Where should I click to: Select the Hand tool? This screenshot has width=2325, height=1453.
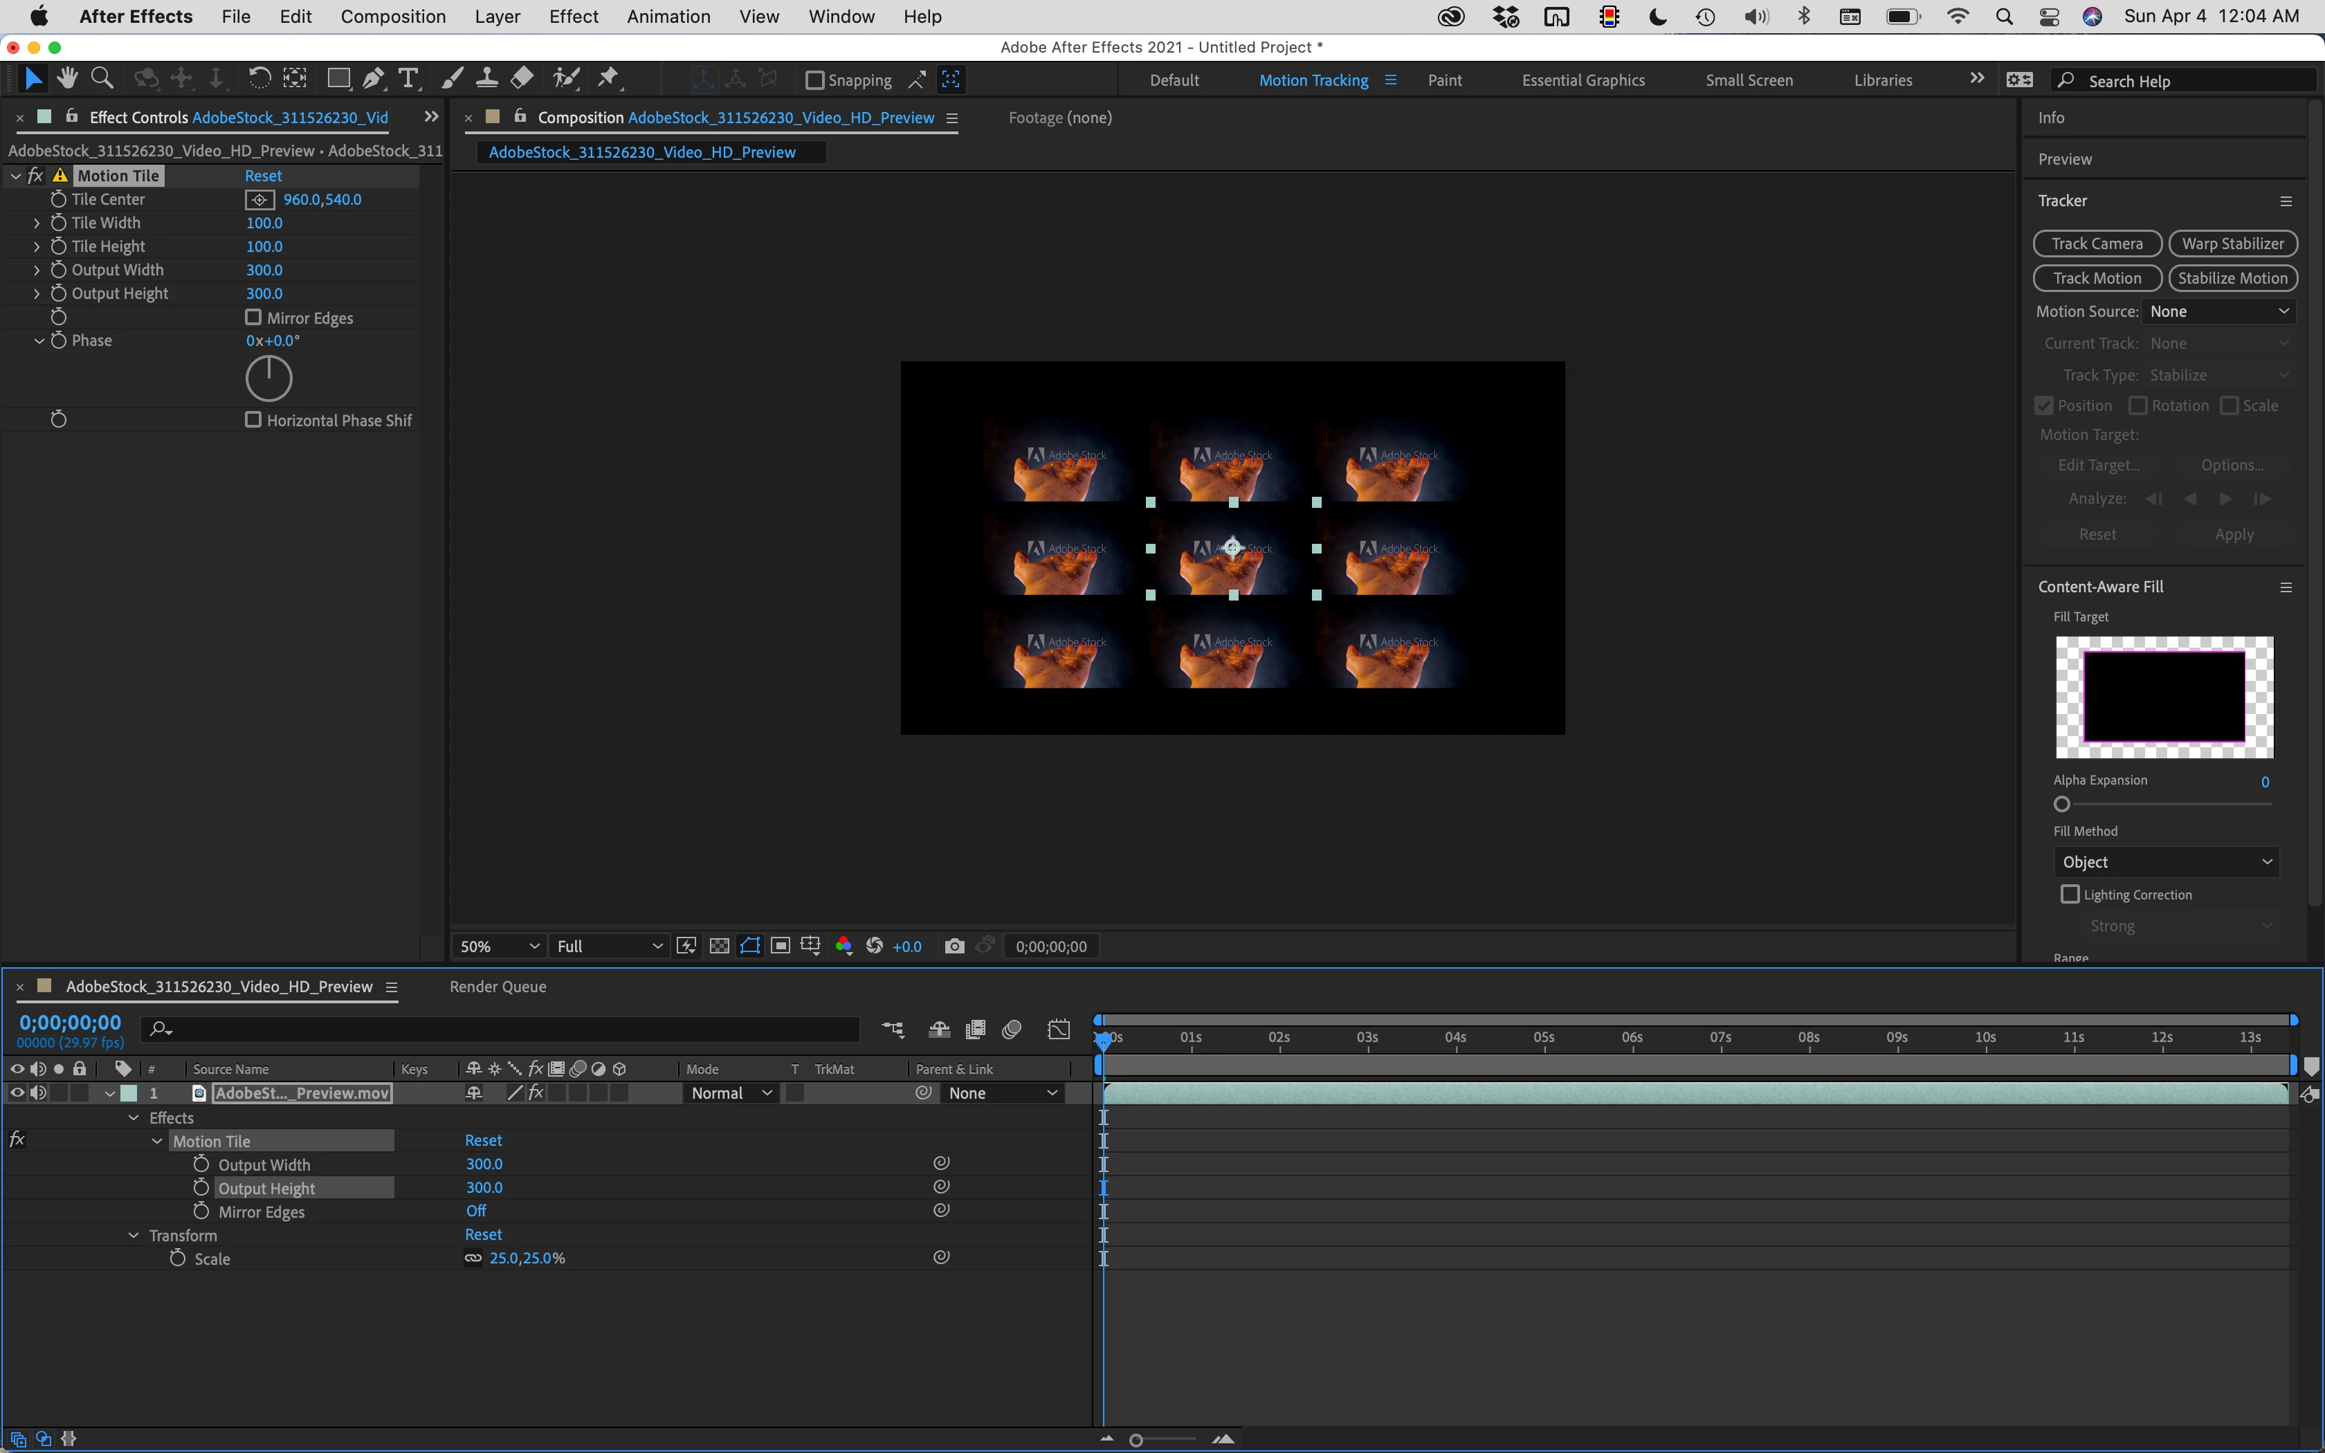point(67,79)
